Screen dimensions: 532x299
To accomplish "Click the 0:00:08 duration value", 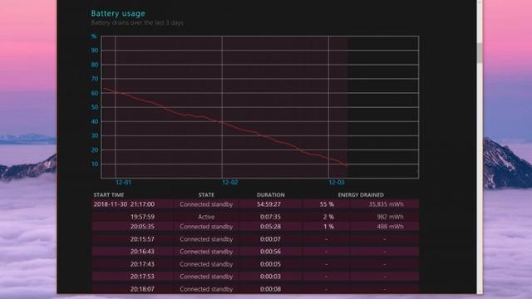I will [270, 289].
